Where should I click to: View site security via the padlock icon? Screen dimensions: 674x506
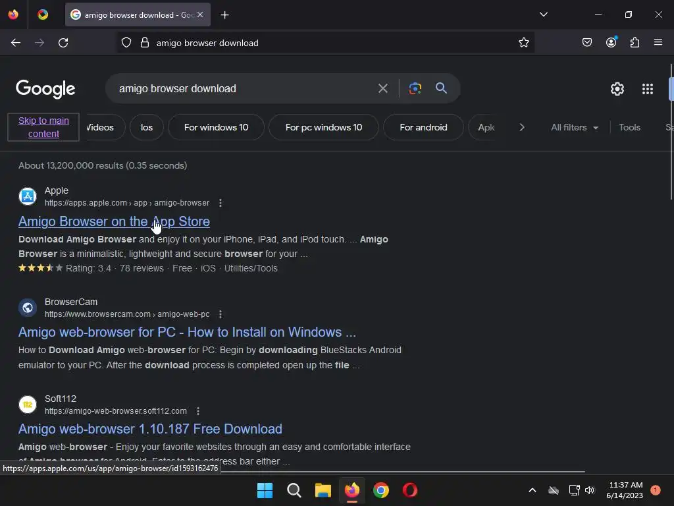click(145, 43)
